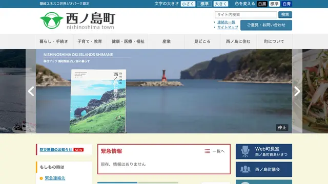Show the previous slide with left arrow
This screenshot has width=328, height=184.
[31, 91]
